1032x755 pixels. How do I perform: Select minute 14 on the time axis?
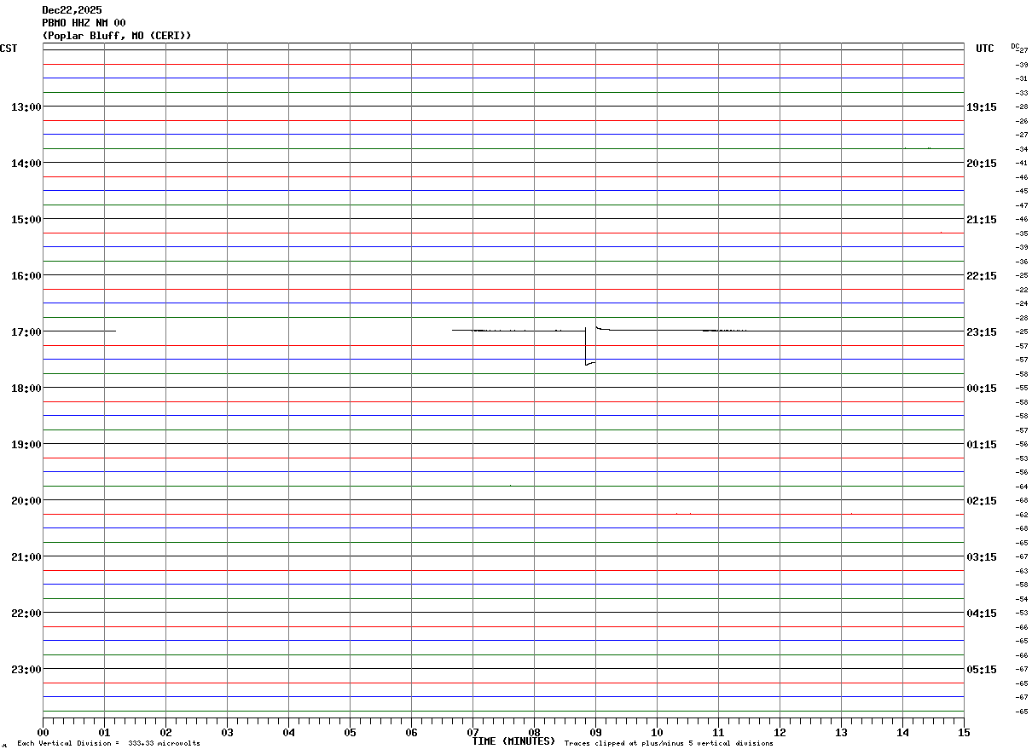[x=903, y=732]
